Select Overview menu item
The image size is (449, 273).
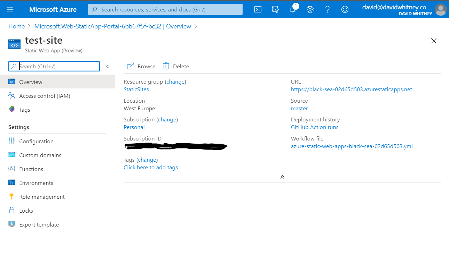tap(57, 82)
